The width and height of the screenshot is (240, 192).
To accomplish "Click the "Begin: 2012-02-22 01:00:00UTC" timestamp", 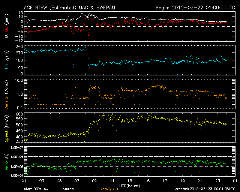I will (x=195, y=7).
